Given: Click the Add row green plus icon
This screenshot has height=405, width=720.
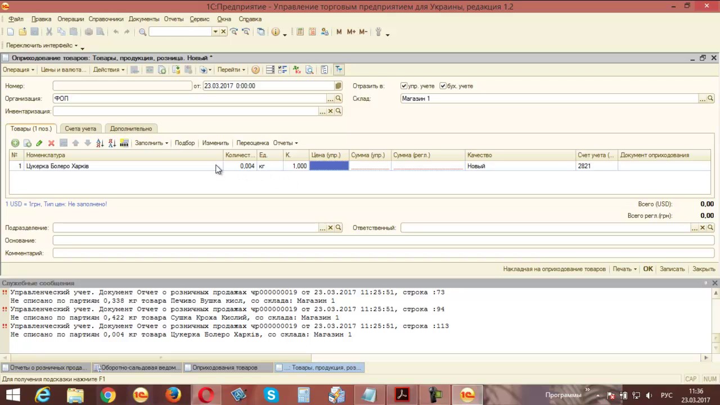Looking at the screenshot, I should [x=15, y=143].
